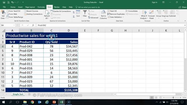187x105 pixels.
Task: Switch to the Insert tab
Action: [x=20, y=7]
